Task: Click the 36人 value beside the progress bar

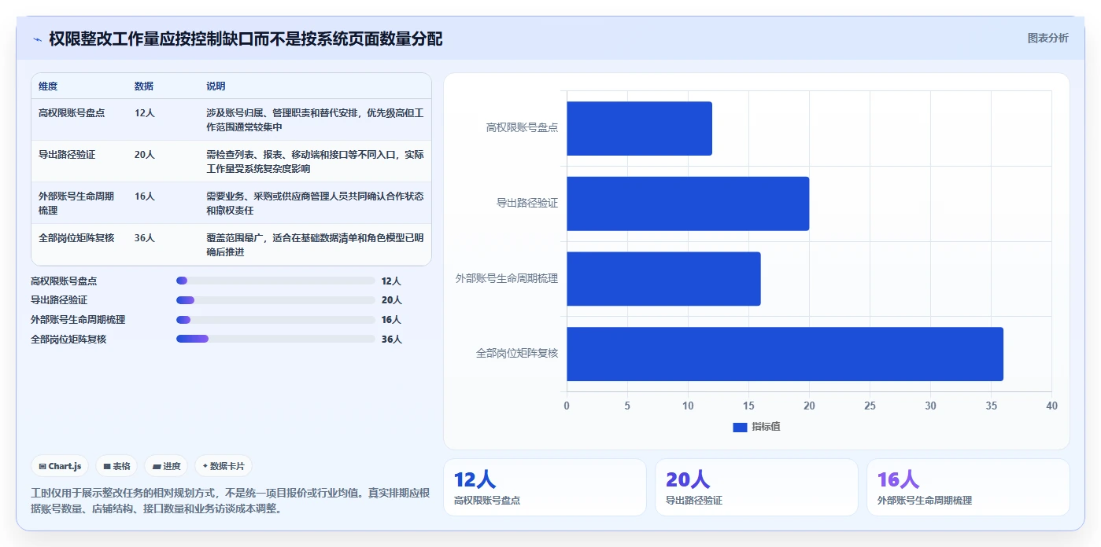Action: pyautogui.click(x=391, y=340)
